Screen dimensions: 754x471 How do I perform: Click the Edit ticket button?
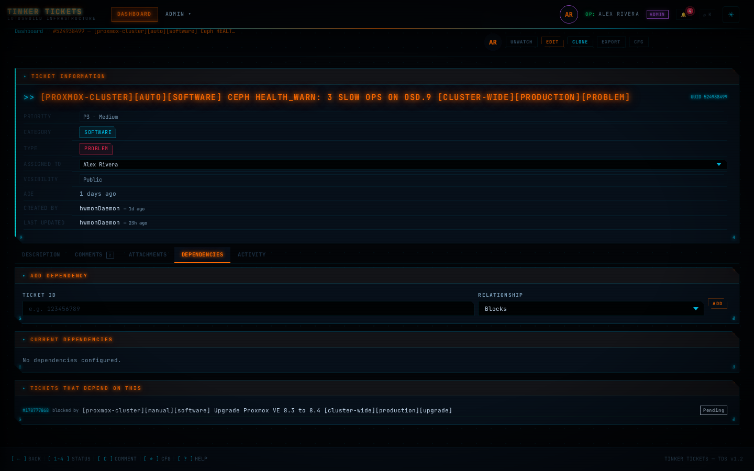[552, 42]
